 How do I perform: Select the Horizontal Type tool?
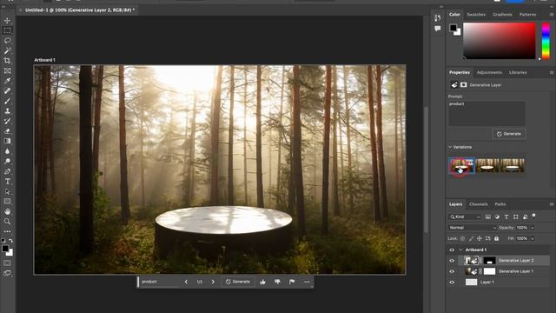pos(7,182)
